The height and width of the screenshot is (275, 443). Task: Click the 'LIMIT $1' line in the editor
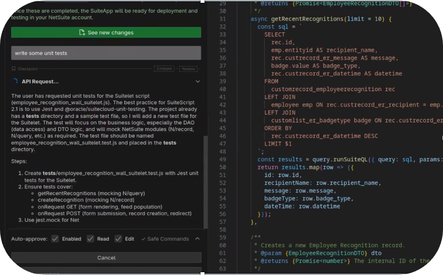coord(278,144)
